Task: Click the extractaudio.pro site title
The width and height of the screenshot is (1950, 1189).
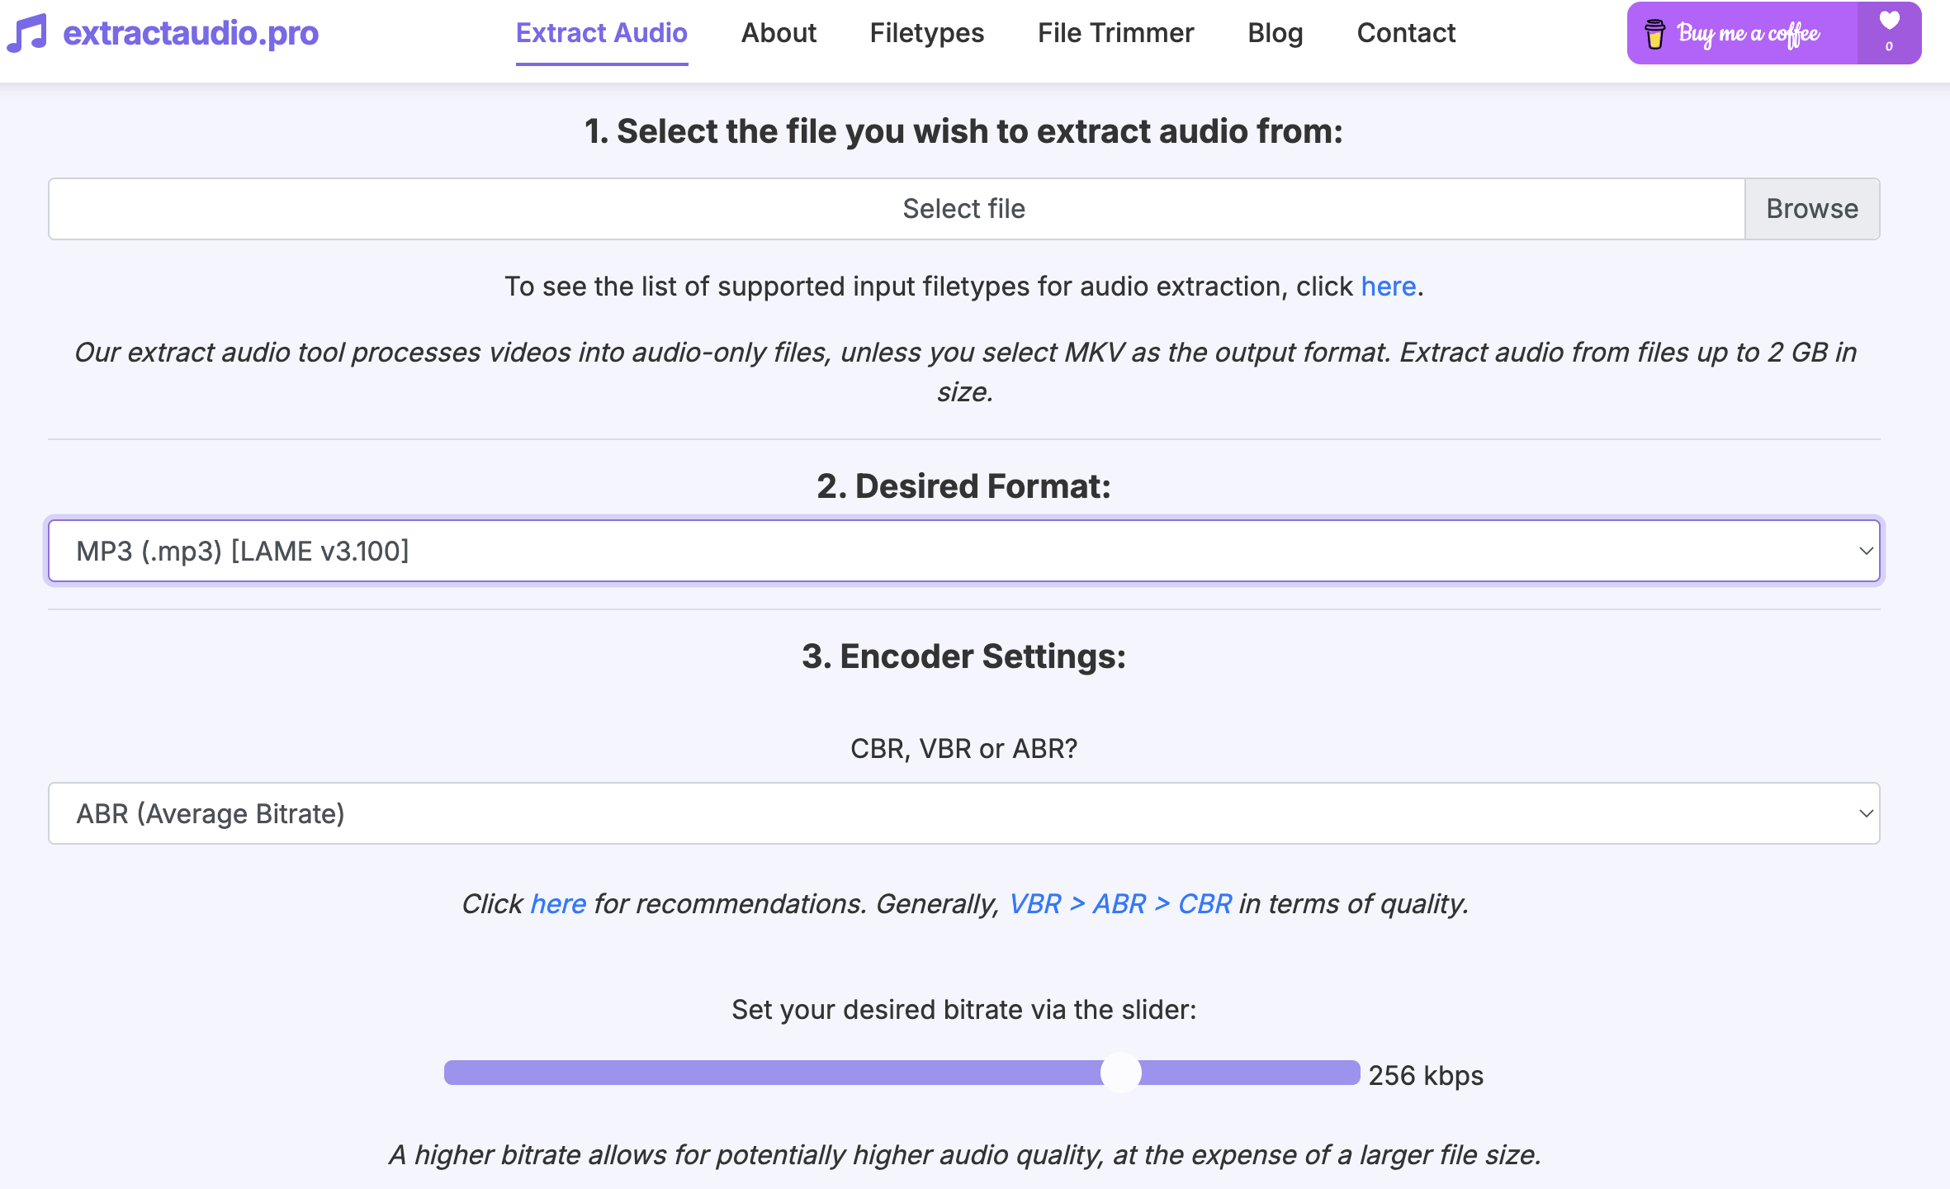Action: [x=191, y=33]
